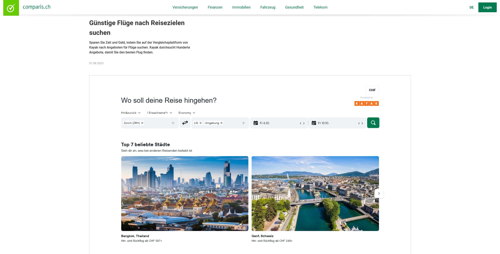Open the CHF currency selector
The image size is (500, 254).
pos(372,90)
